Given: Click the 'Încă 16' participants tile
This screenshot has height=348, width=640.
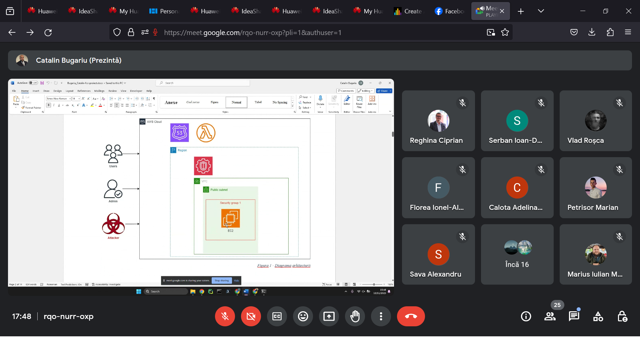Looking at the screenshot, I should [517, 254].
